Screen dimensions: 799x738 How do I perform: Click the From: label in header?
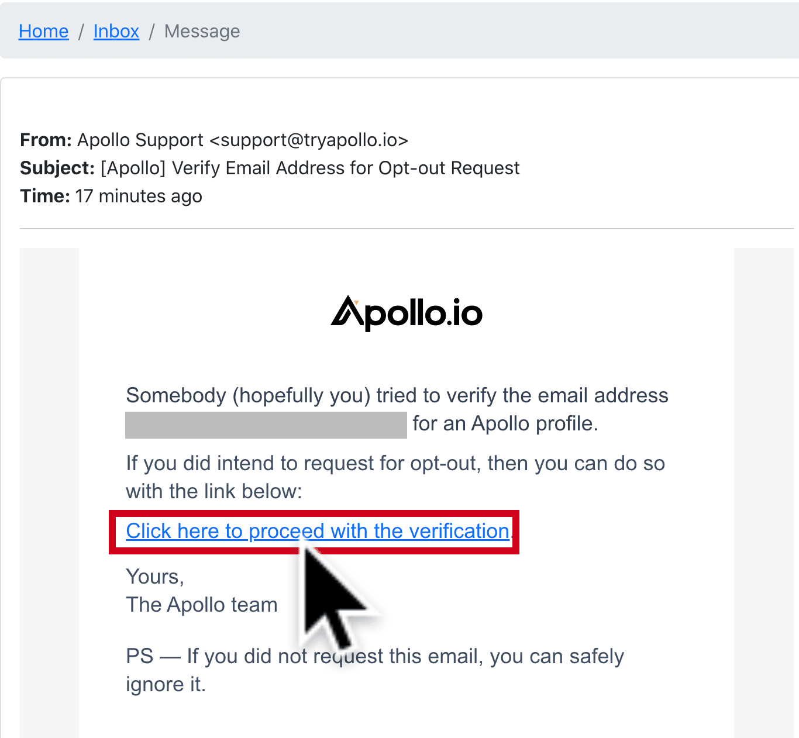[x=46, y=140]
